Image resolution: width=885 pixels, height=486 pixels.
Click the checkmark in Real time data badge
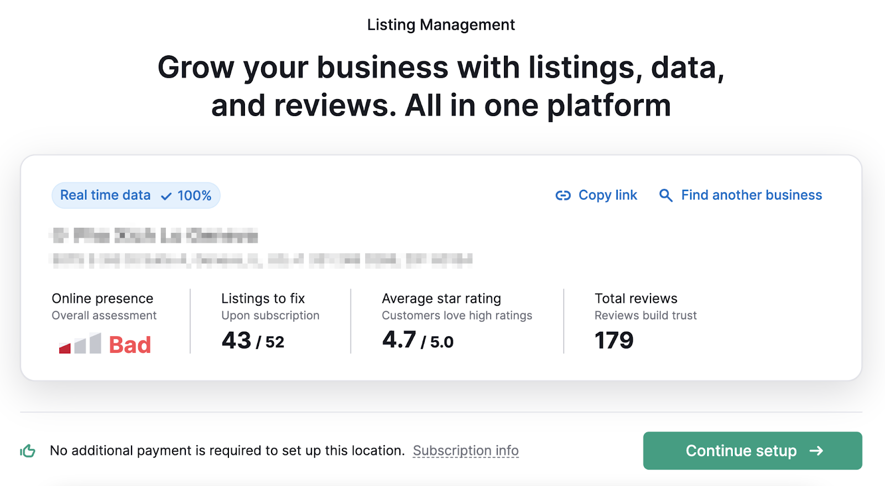(166, 196)
